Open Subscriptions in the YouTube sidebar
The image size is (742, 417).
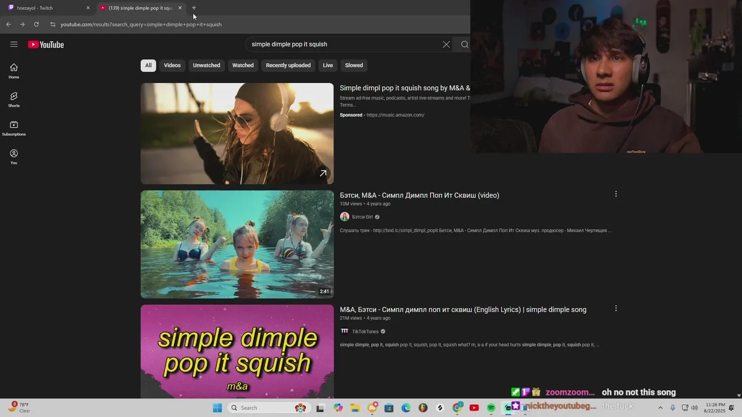tap(14, 129)
